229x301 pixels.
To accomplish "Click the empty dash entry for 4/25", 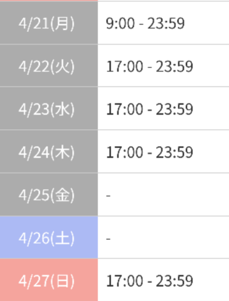I will pyautogui.click(x=108, y=196).
